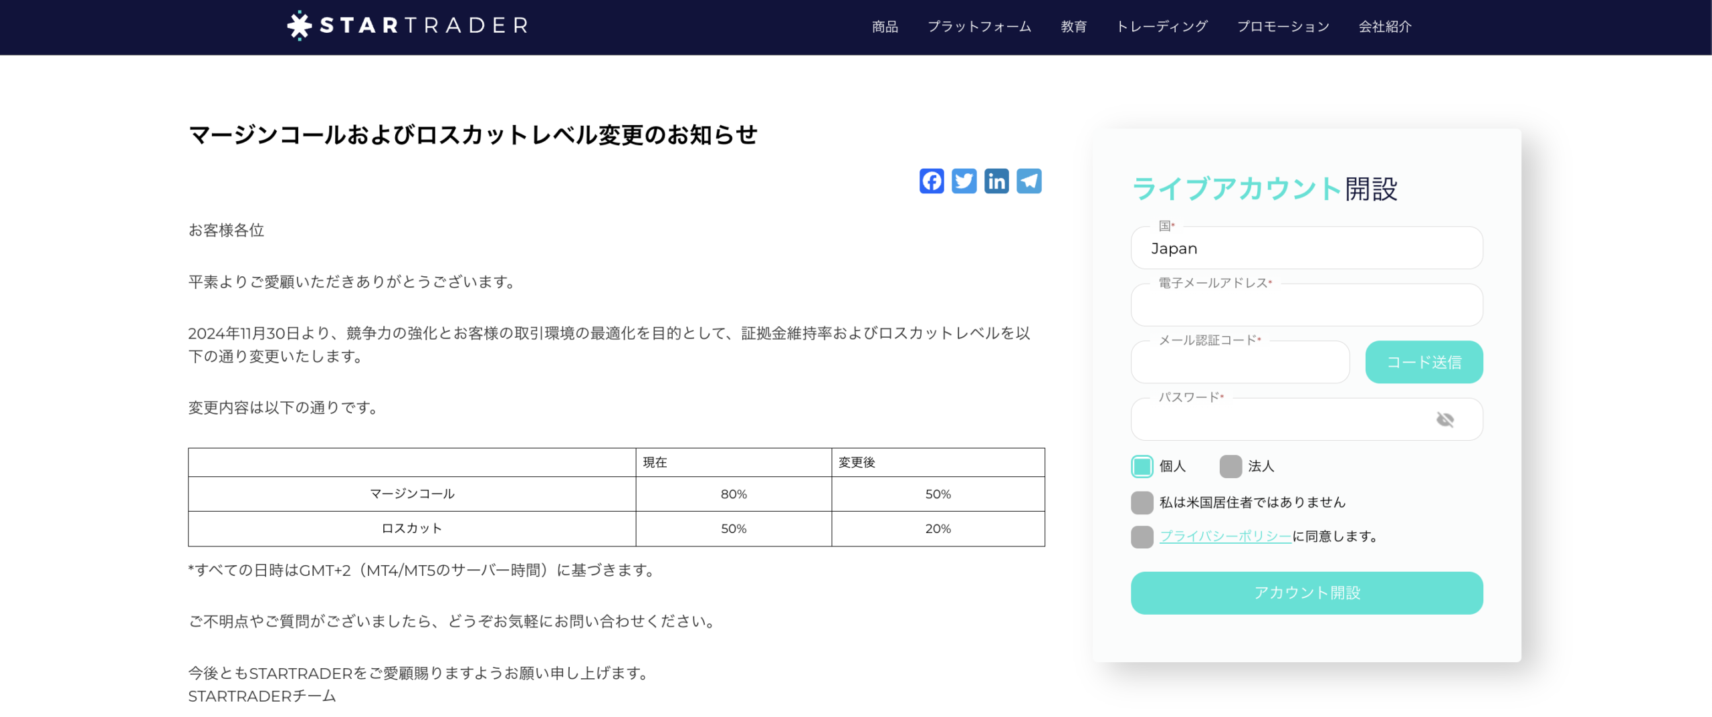Image resolution: width=1712 pixels, height=717 pixels.
Task: Toggle password visibility eye icon
Action: 1444,419
